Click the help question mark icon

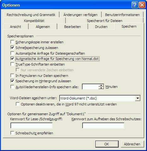coord(135,5)
